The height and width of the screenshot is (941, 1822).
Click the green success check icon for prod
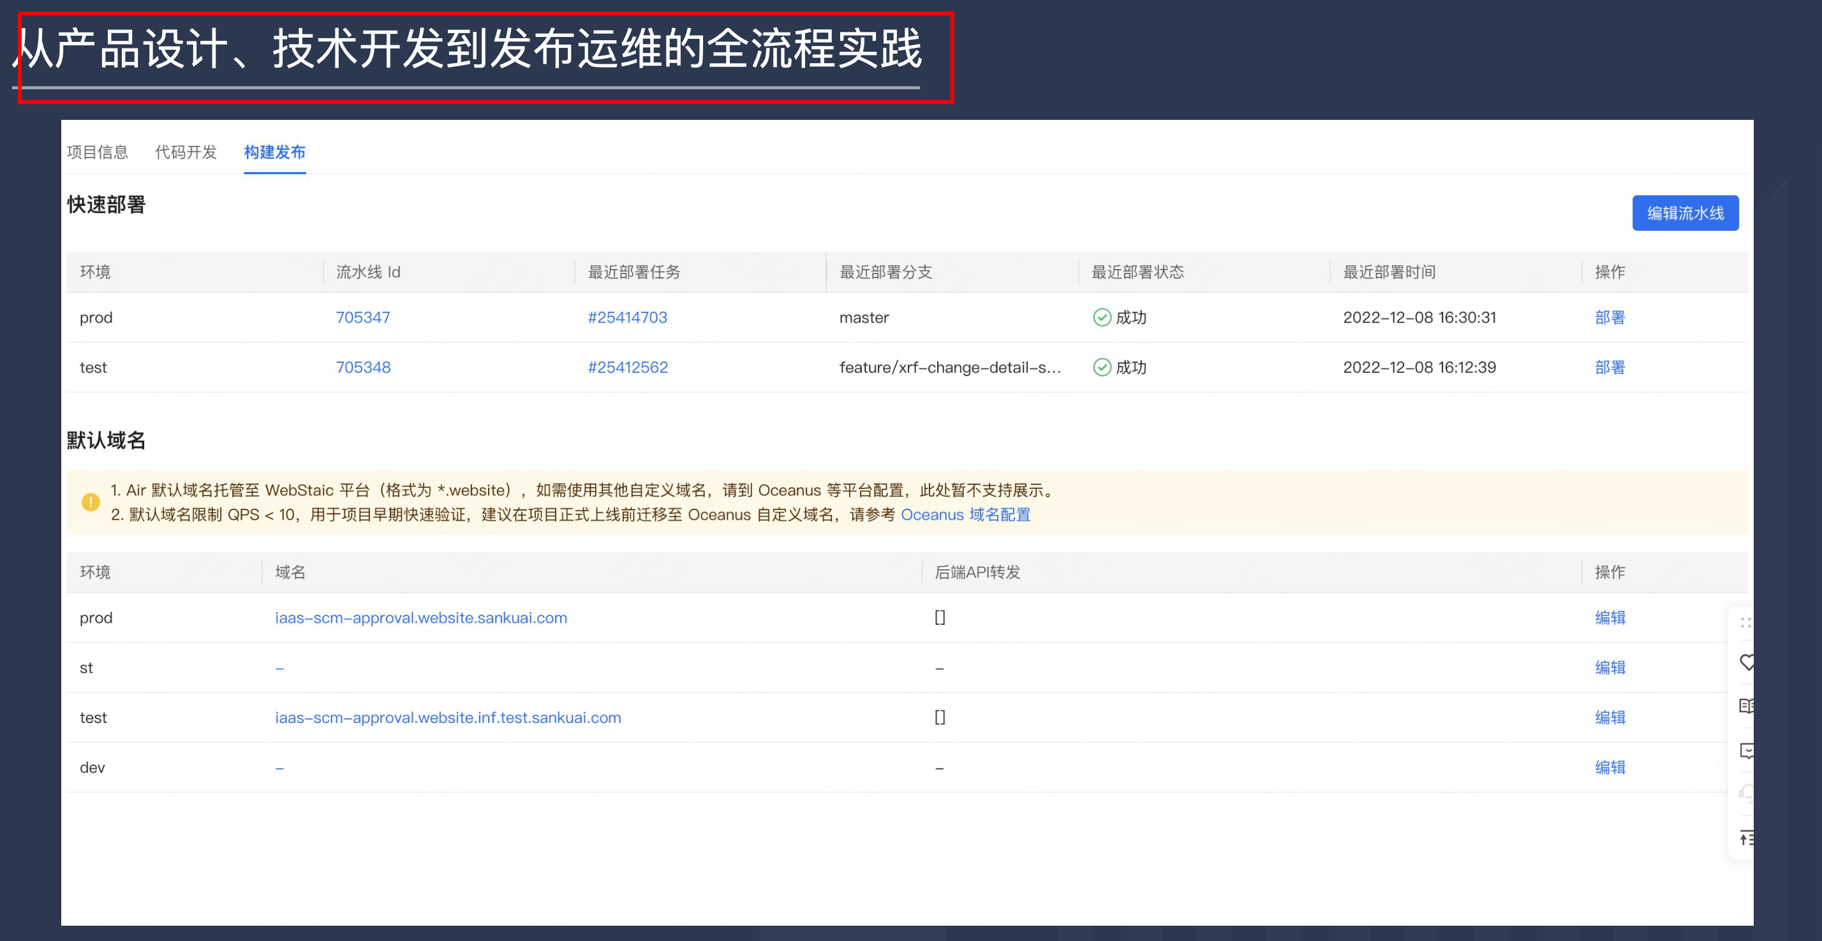pos(1102,317)
